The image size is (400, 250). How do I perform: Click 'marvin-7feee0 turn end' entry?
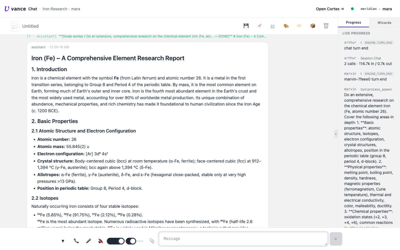[365, 79]
